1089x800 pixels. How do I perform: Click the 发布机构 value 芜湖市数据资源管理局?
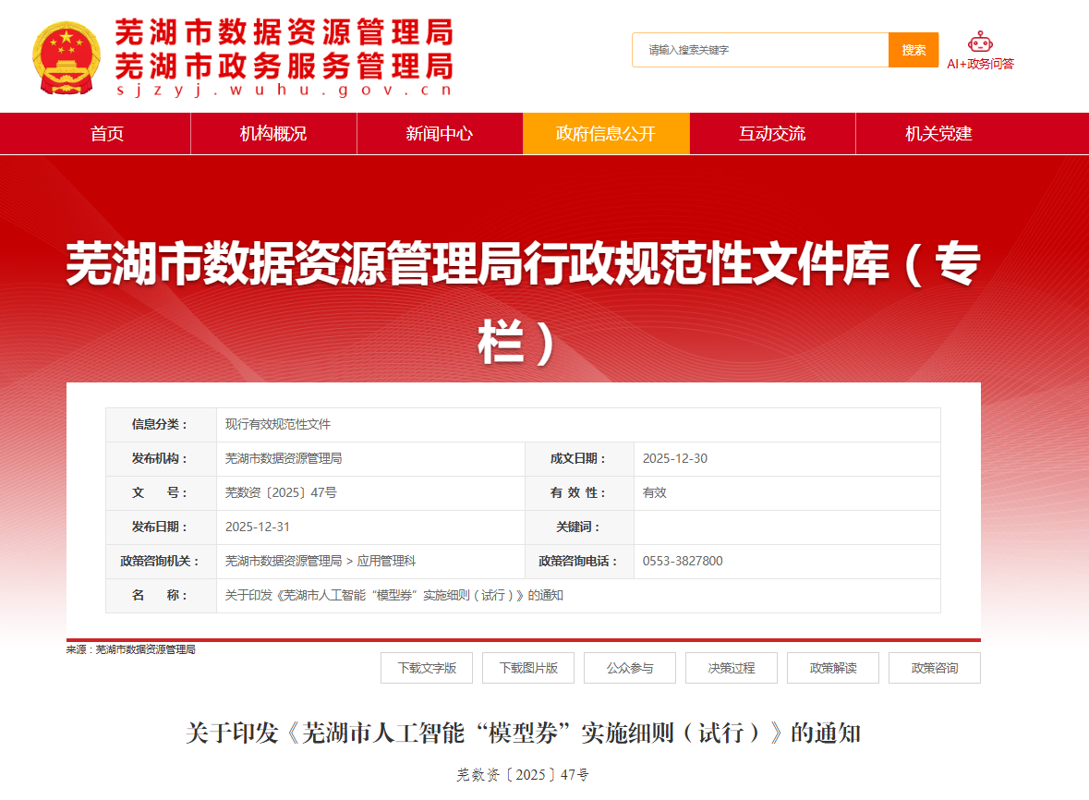click(x=284, y=458)
